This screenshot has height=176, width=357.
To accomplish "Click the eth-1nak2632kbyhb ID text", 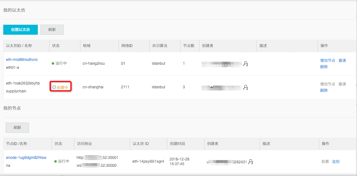I will (x=23, y=83).
